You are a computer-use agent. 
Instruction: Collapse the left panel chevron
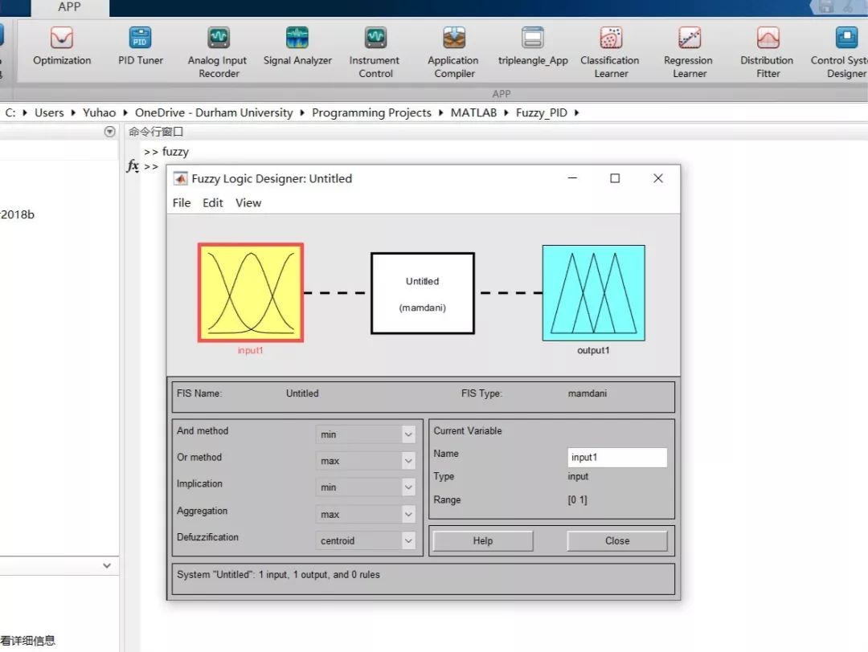(107, 566)
